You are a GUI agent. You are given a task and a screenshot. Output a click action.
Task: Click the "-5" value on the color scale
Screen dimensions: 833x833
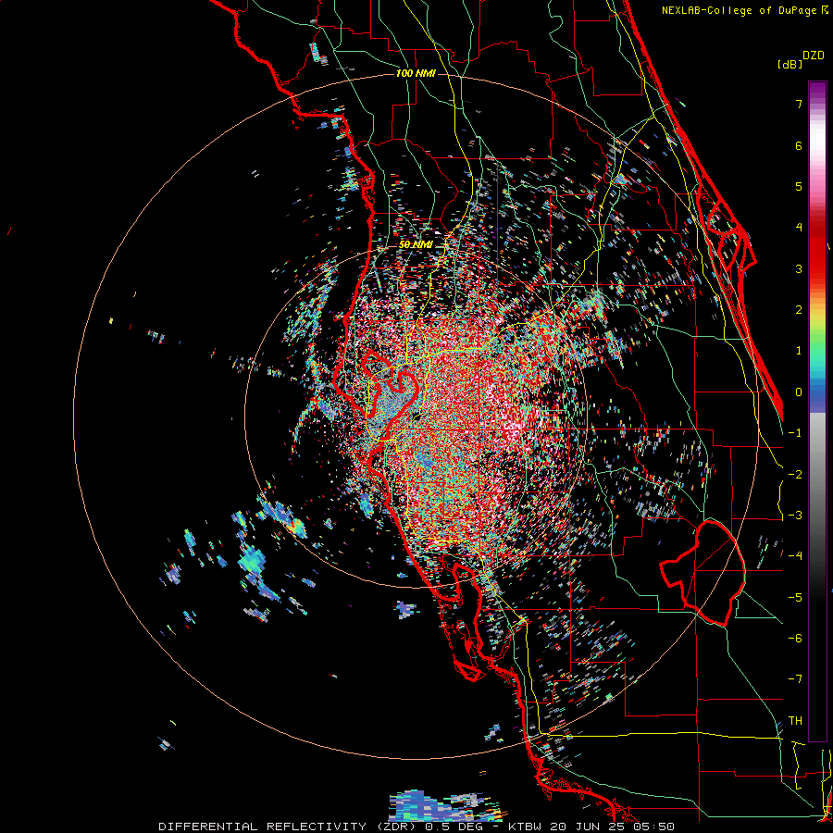point(795,597)
